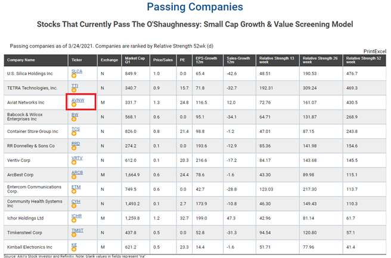This screenshot has width=391, height=258.
Task: Click the 47.3 sales-growth value
Action: [231, 218]
